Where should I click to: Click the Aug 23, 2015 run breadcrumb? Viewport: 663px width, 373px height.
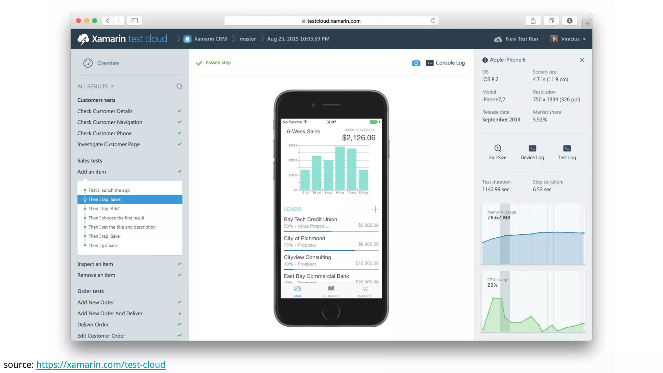(298, 39)
